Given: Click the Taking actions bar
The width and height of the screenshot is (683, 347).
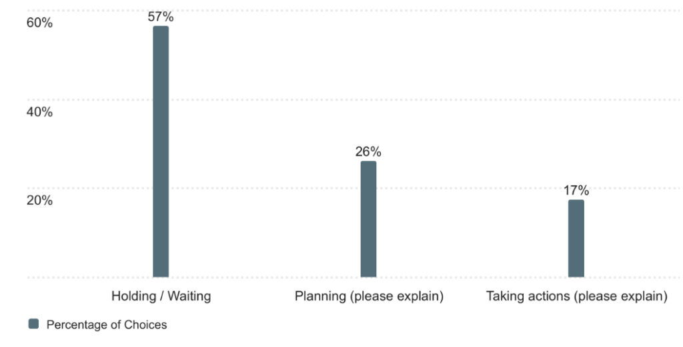Looking at the screenshot, I should click(x=576, y=238).
